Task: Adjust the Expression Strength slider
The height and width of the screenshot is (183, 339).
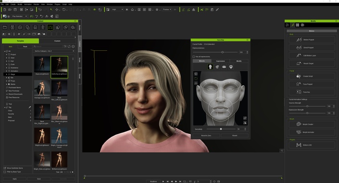Action: pyautogui.click(x=307, y=113)
